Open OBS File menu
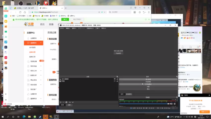211x119 pixels. tap(62, 28)
